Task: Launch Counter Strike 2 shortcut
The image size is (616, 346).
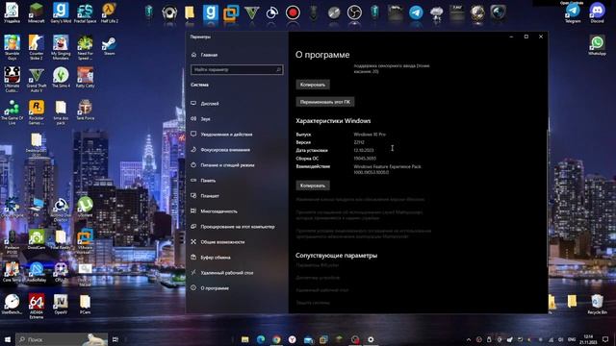Action: 37,47
